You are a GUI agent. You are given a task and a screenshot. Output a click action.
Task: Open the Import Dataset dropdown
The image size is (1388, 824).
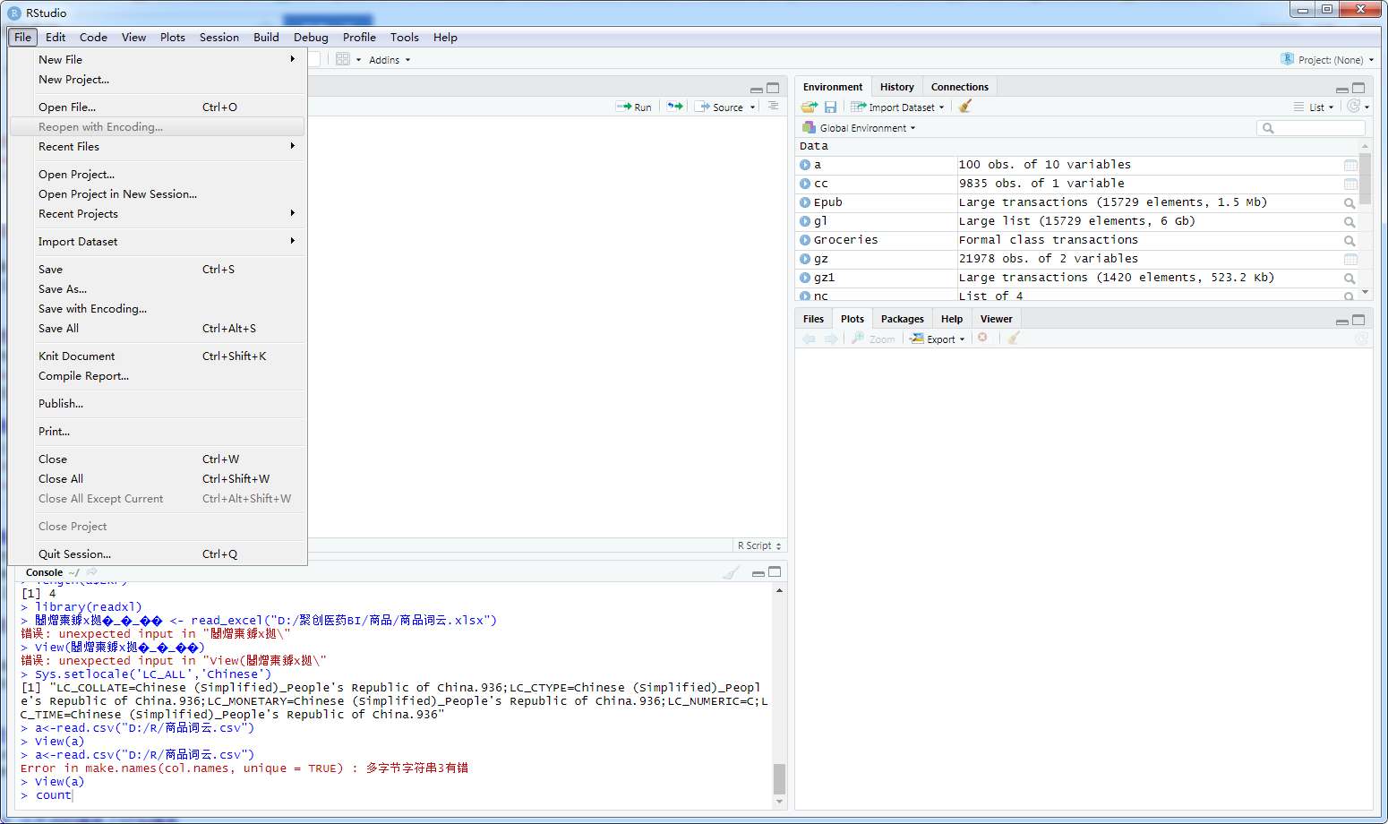[x=898, y=107]
